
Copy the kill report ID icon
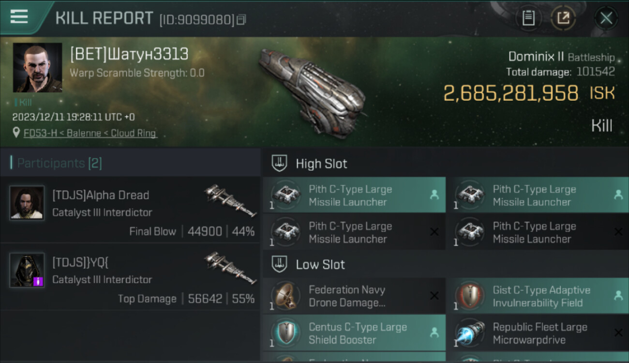click(x=241, y=20)
